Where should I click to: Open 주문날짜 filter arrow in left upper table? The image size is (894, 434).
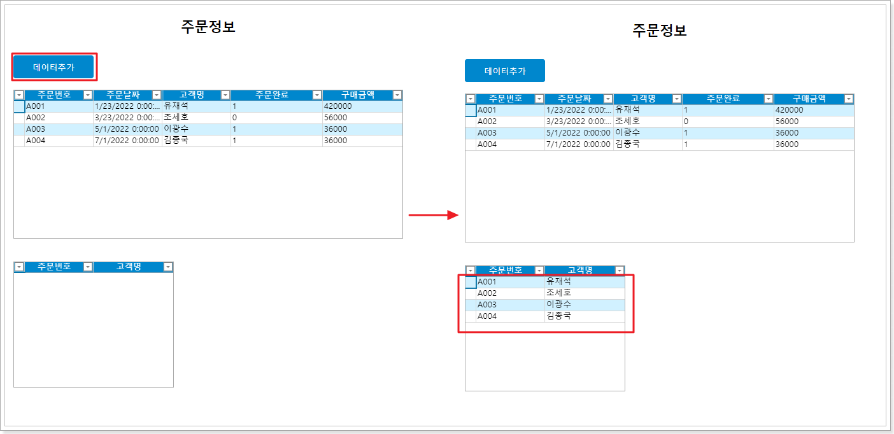point(157,95)
